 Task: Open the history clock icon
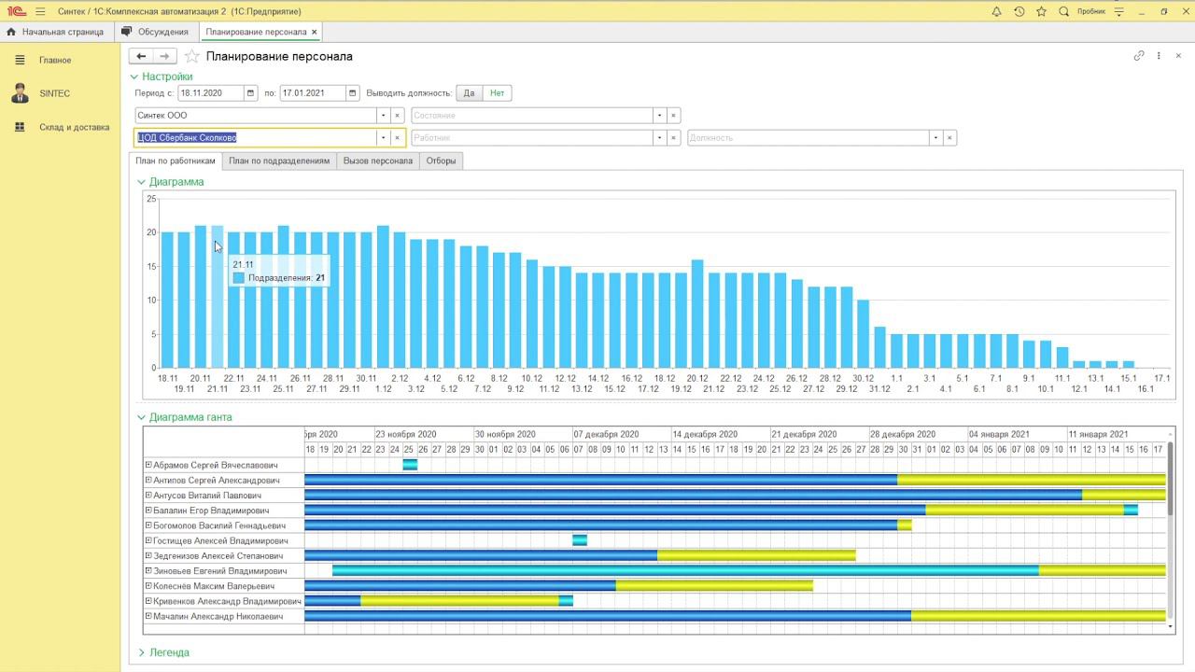point(1019,11)
